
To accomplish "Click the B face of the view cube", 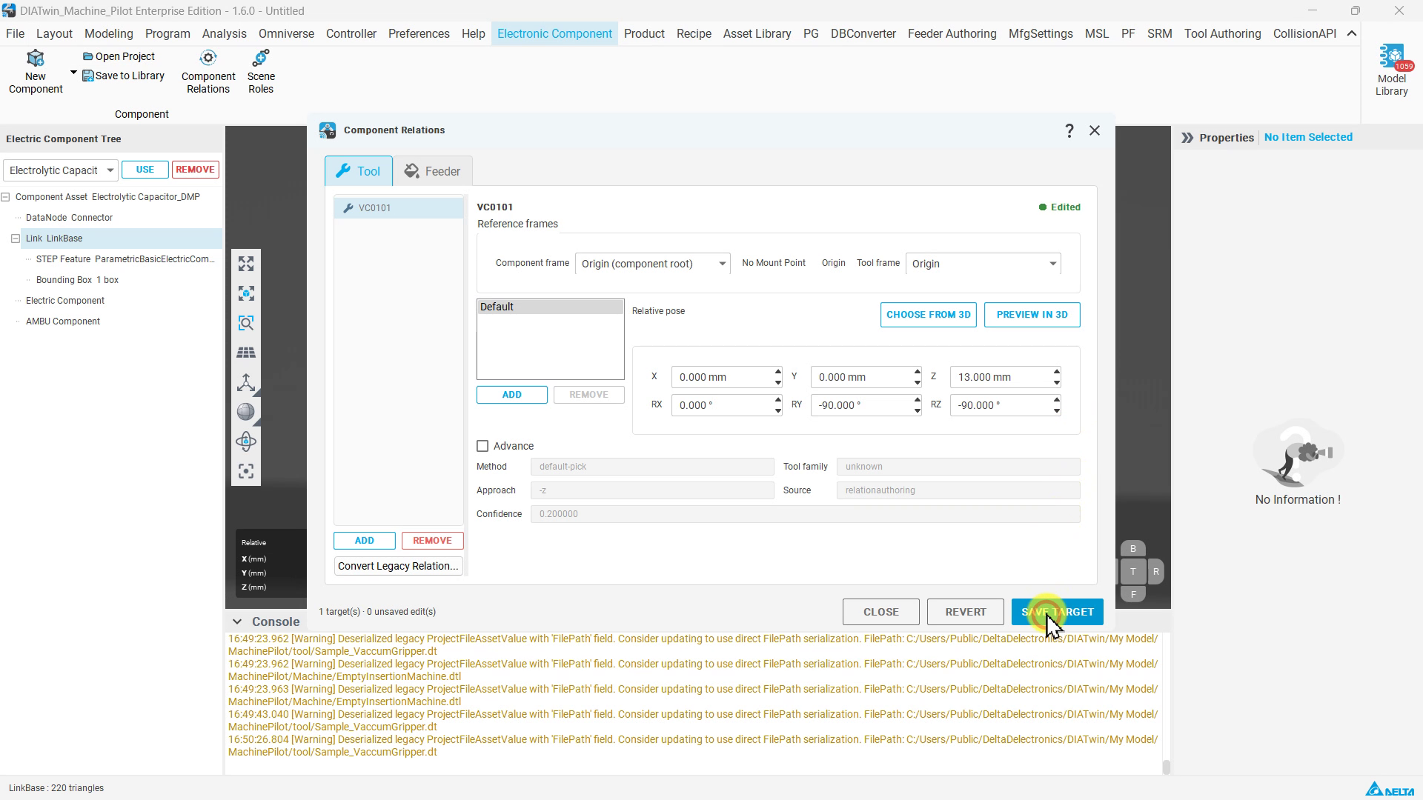I will 1132,549.
